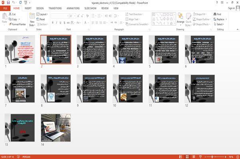This screenshot has height=159, width=240.
Task: Click the zoom slider handle
Action: tap(212, 157)
